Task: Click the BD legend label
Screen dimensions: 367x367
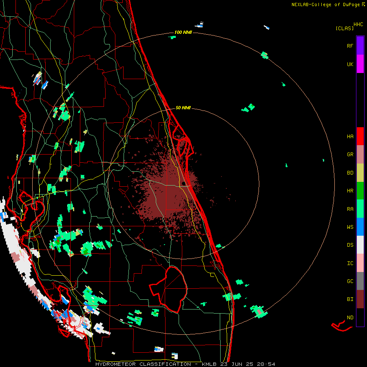Action: coord(350,173)
